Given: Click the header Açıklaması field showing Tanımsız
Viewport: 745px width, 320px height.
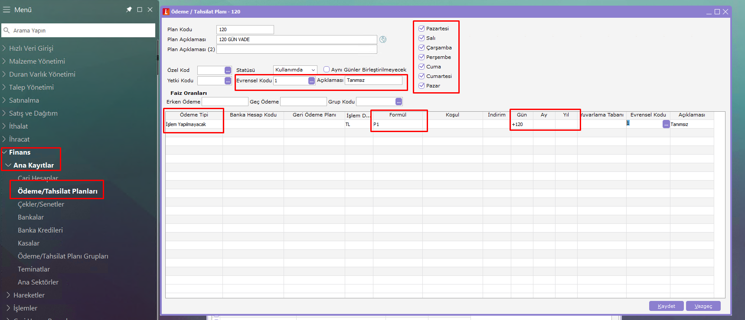Looking at the screenshot, I should pos(373,80).
